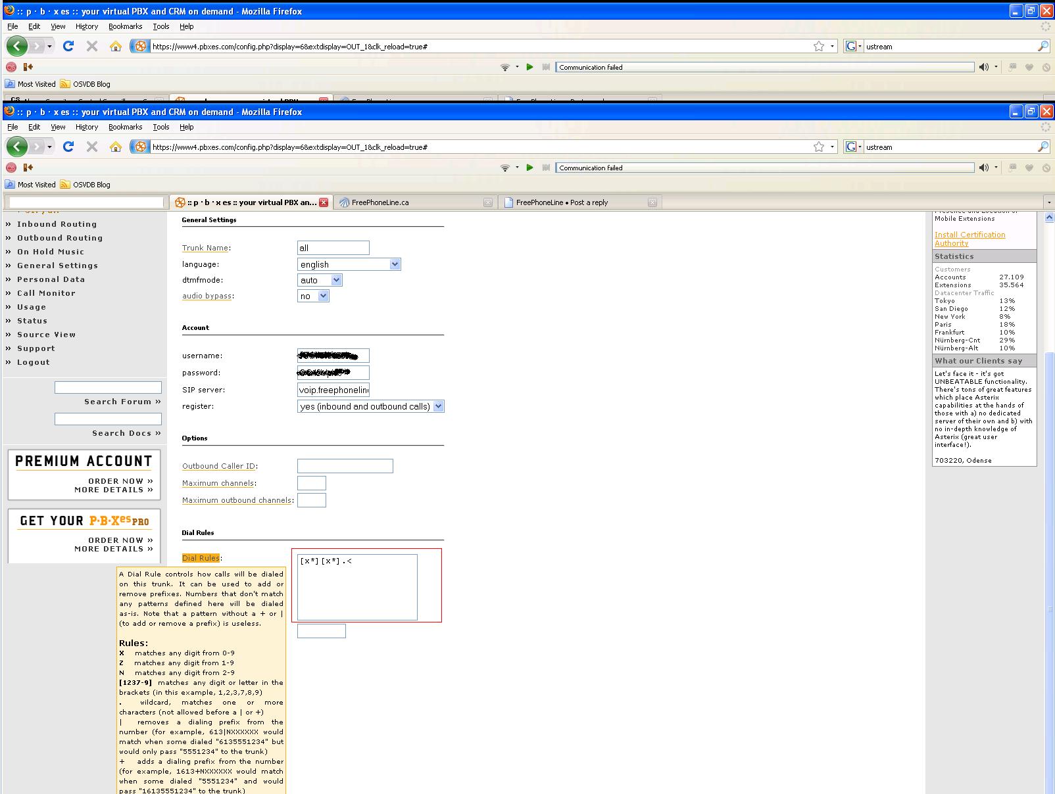Click the skip-next button in front window's toolbar
Image resolution: width=1055 pixels, height=794 pixels.
point(546,168)
